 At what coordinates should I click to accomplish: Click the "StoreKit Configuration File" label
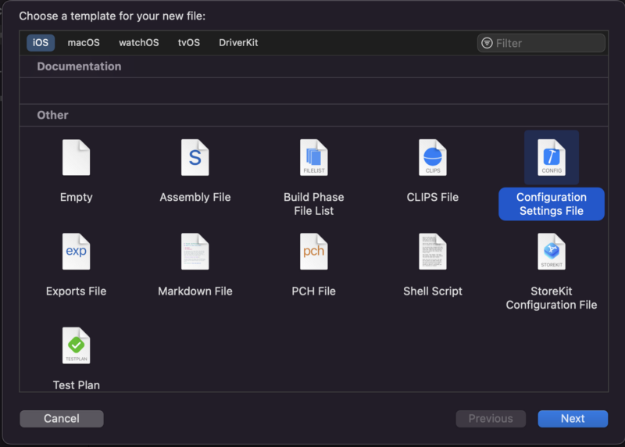[552, 299]
